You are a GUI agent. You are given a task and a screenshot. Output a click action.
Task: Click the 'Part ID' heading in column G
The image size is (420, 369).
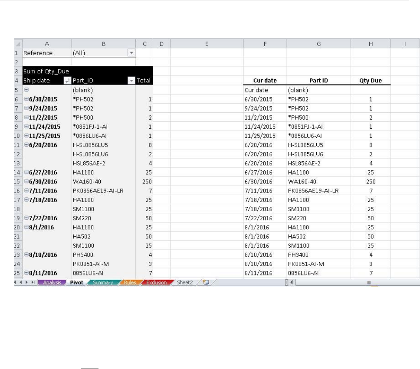[x=318, y=80]
